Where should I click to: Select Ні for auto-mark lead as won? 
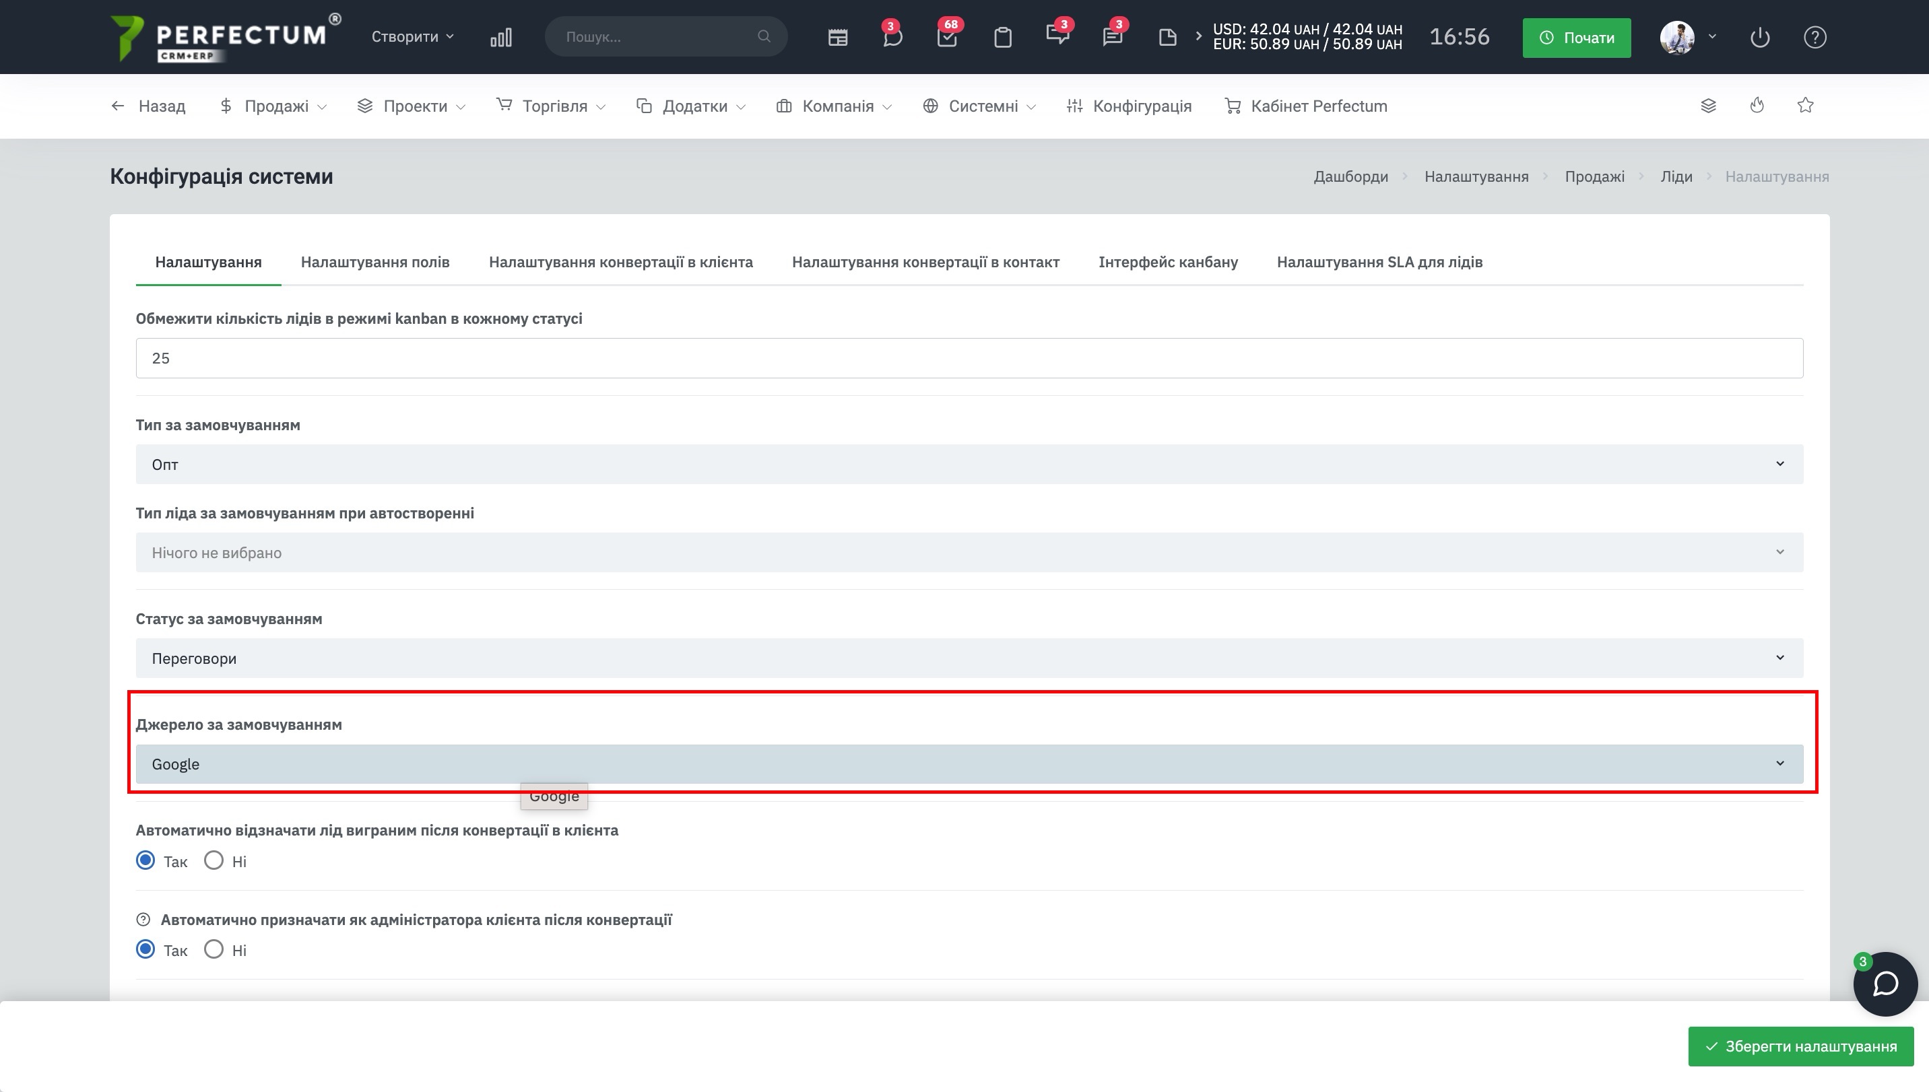(x=214, y=860)
